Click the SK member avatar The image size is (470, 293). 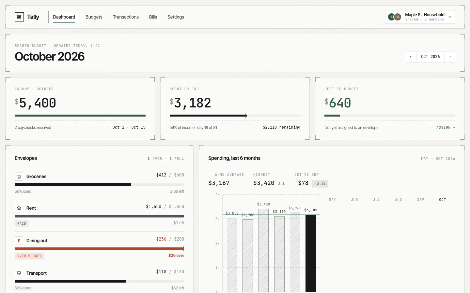point(398,17)
